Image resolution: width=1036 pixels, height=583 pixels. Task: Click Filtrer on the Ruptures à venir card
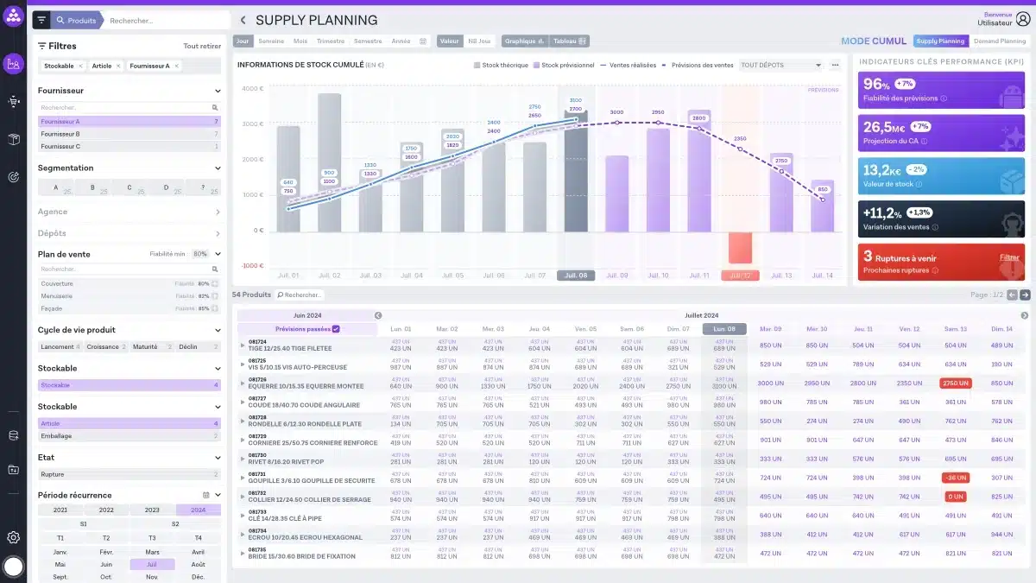point(1009,257)
